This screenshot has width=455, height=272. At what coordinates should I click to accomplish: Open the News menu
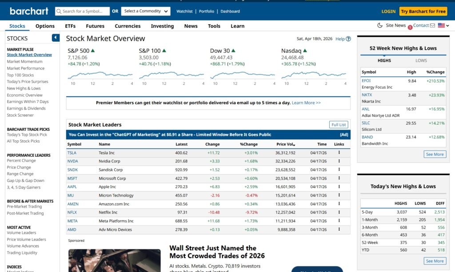click(191, 26)
